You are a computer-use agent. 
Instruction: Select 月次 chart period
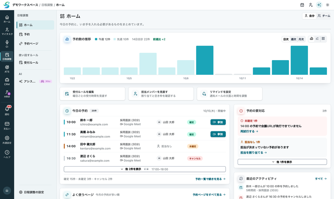click(301, 39)
